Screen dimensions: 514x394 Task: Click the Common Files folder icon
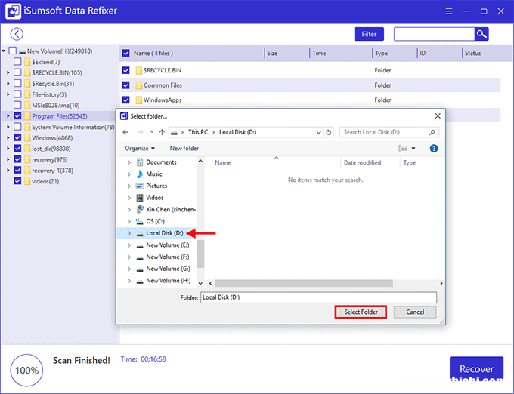(x=138, y=85)
